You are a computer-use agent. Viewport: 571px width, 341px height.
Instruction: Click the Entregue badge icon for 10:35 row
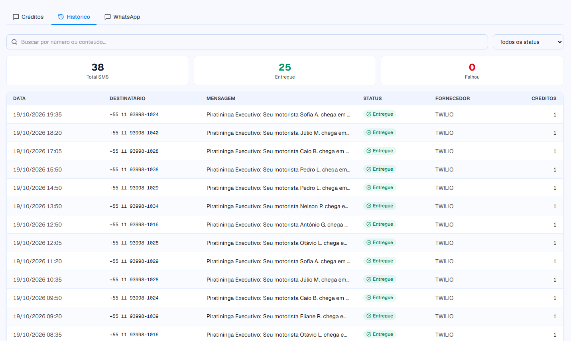tap(369, 279)
